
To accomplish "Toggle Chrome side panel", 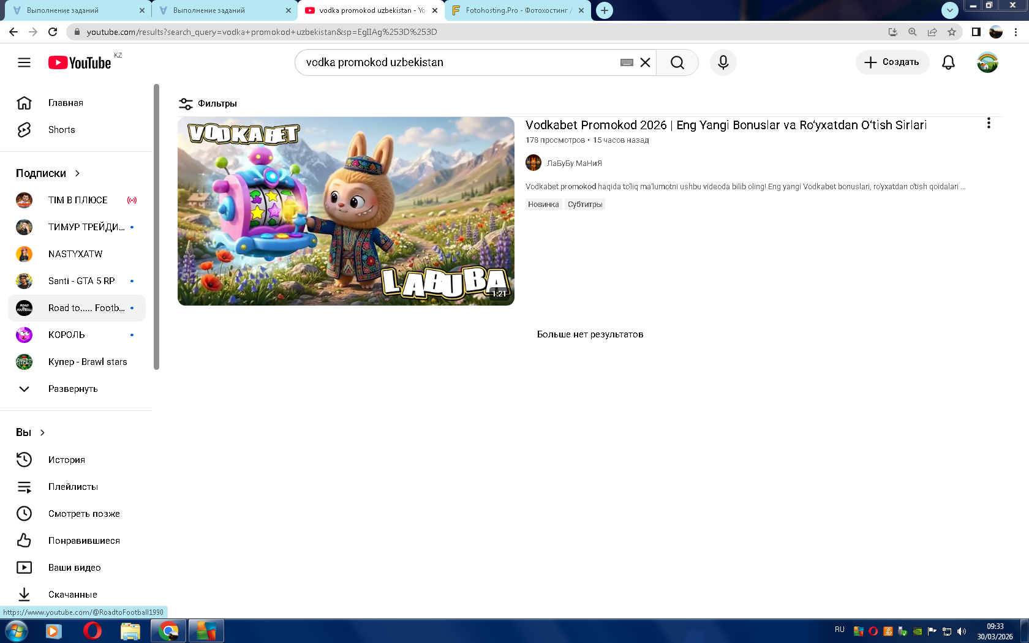I will [x=976, y=32].
